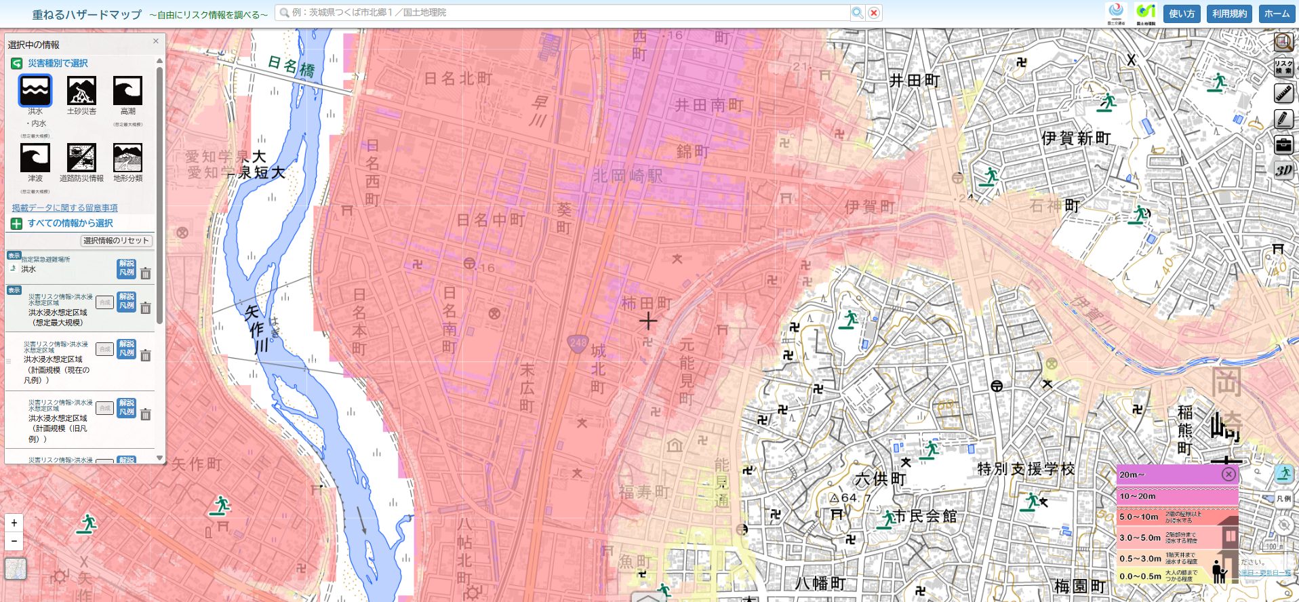1299x602 pixels.
Task: Activate the ruler measurement tool
Action: (x=1283, y=93)
